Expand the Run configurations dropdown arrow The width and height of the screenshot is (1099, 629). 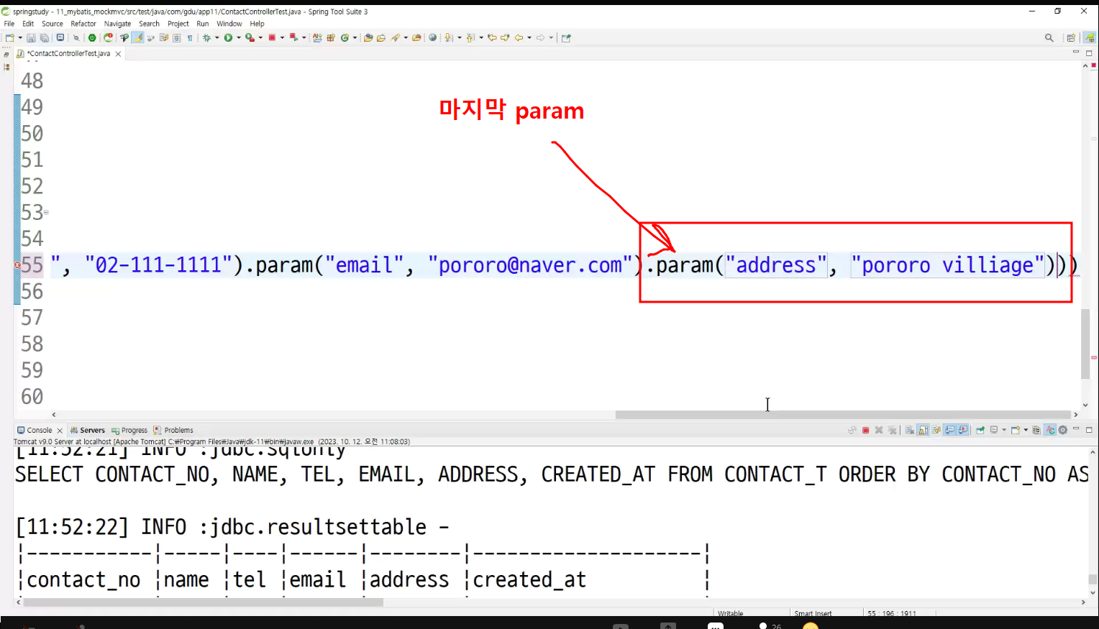238,37
